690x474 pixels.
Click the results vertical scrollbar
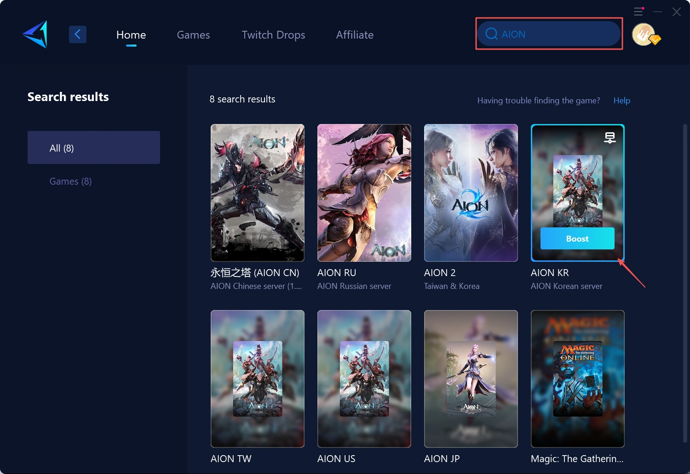point(685,282)
